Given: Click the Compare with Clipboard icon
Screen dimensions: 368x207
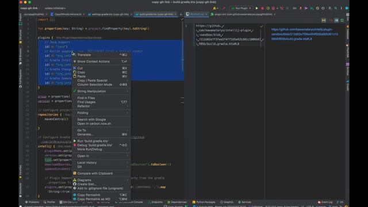Looking at the screenshot, I should (x=75, y=173).
